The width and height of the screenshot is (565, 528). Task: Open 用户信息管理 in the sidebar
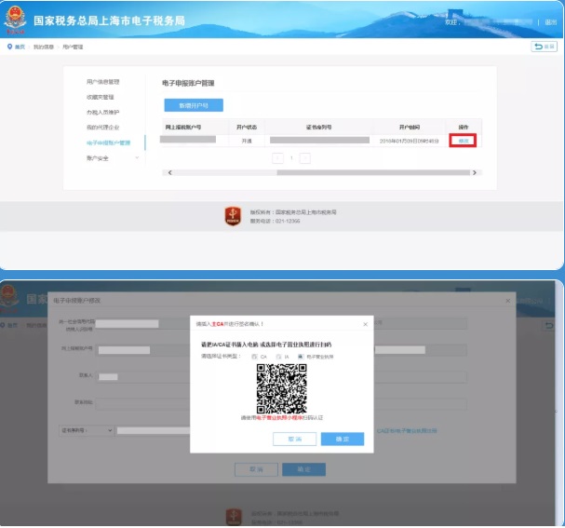tap(102, 82)
